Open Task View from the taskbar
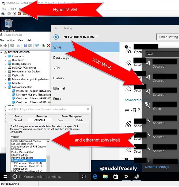The image size is (179, 187). tap(84, 177)
